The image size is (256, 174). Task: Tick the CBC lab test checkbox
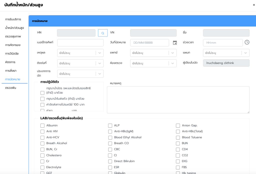[110, 149]
